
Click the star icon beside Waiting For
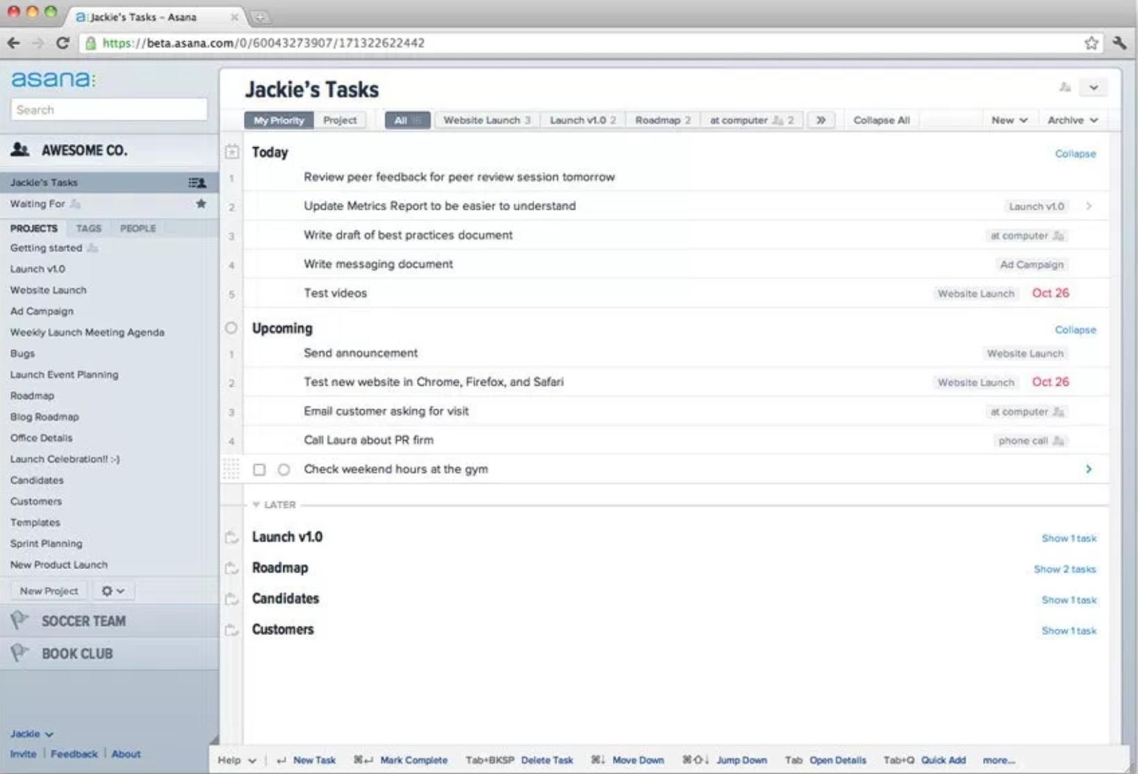[x=201, y=204]
